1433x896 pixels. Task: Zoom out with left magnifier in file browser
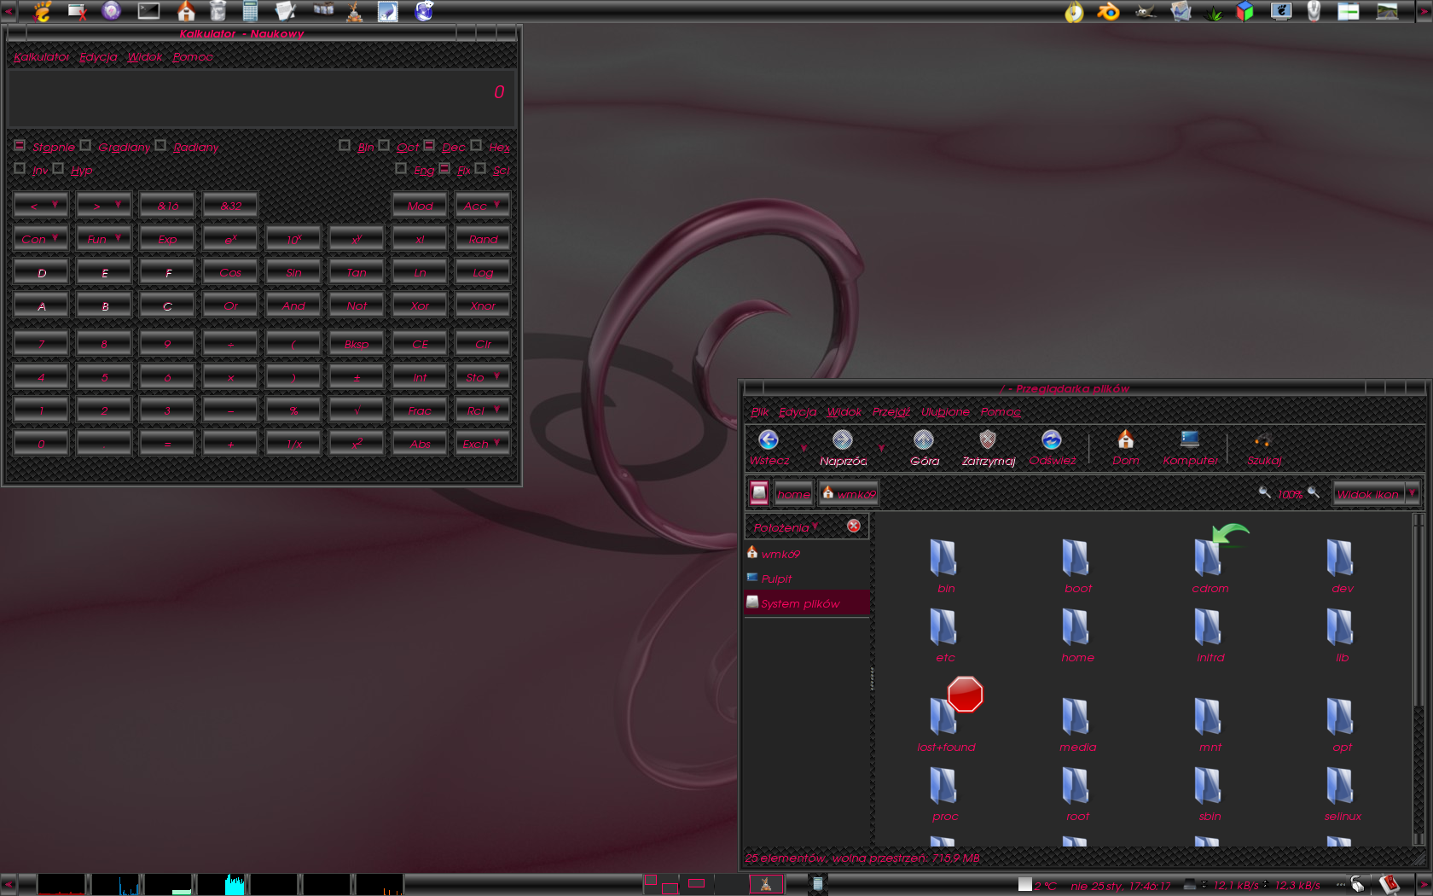(1265, 492)
